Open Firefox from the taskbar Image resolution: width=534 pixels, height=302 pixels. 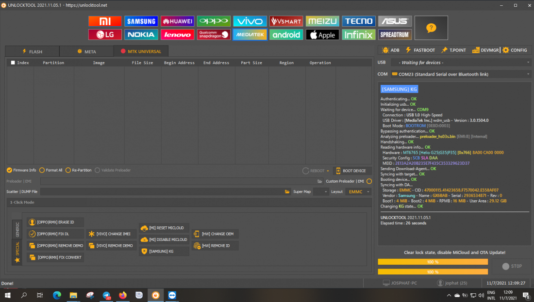123,295
